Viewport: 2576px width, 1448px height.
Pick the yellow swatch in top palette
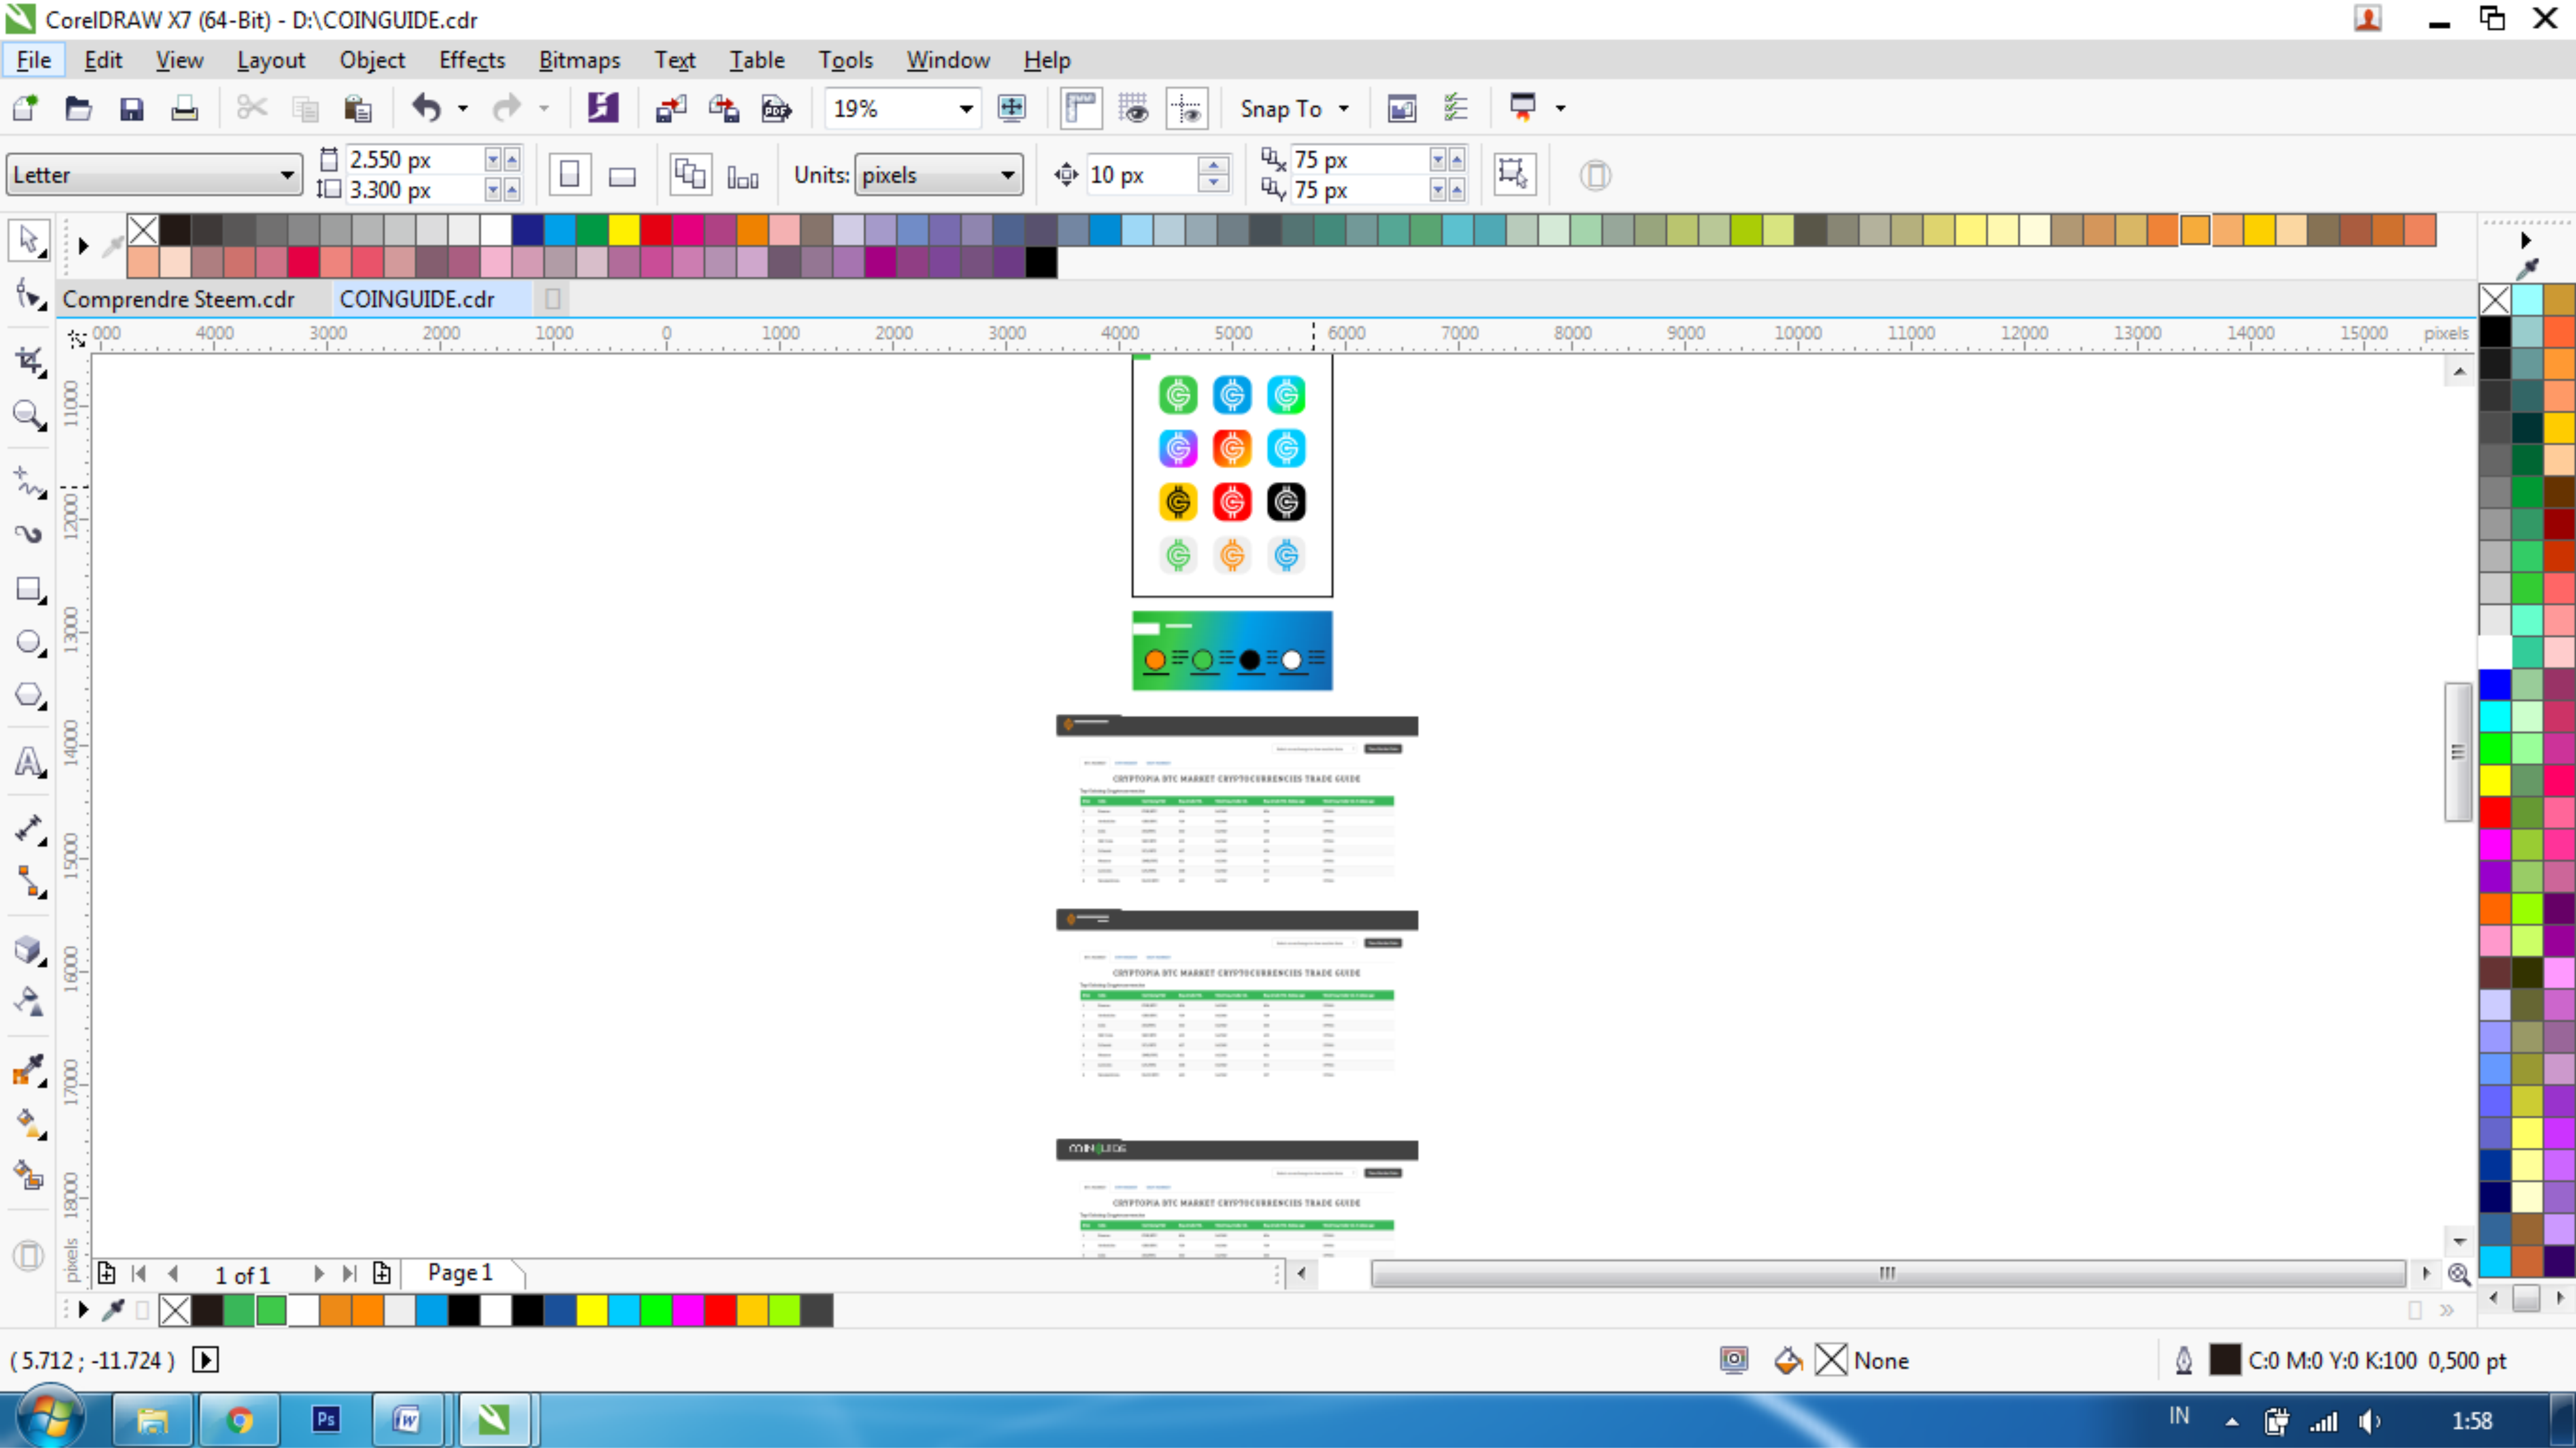click(x=624, y=230)
